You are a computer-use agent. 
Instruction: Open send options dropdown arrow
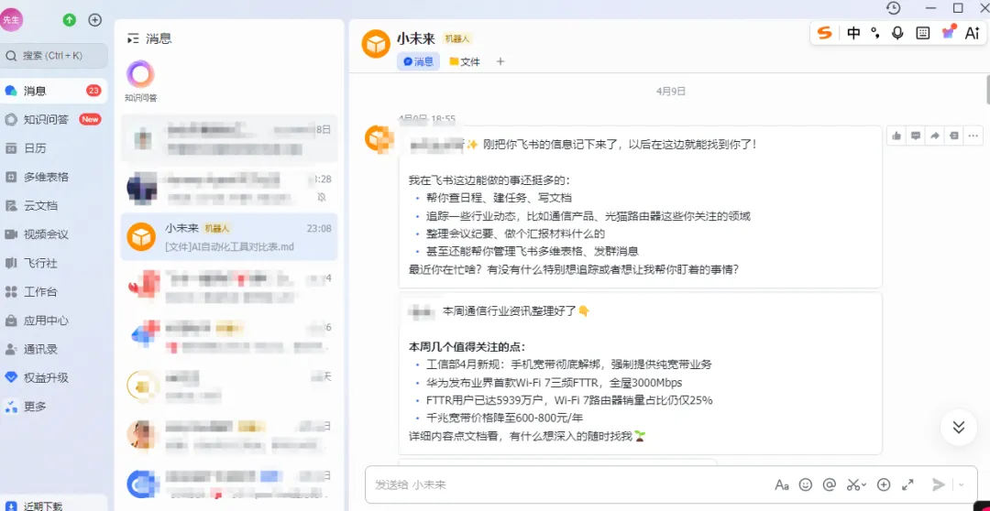pos(962,485)
